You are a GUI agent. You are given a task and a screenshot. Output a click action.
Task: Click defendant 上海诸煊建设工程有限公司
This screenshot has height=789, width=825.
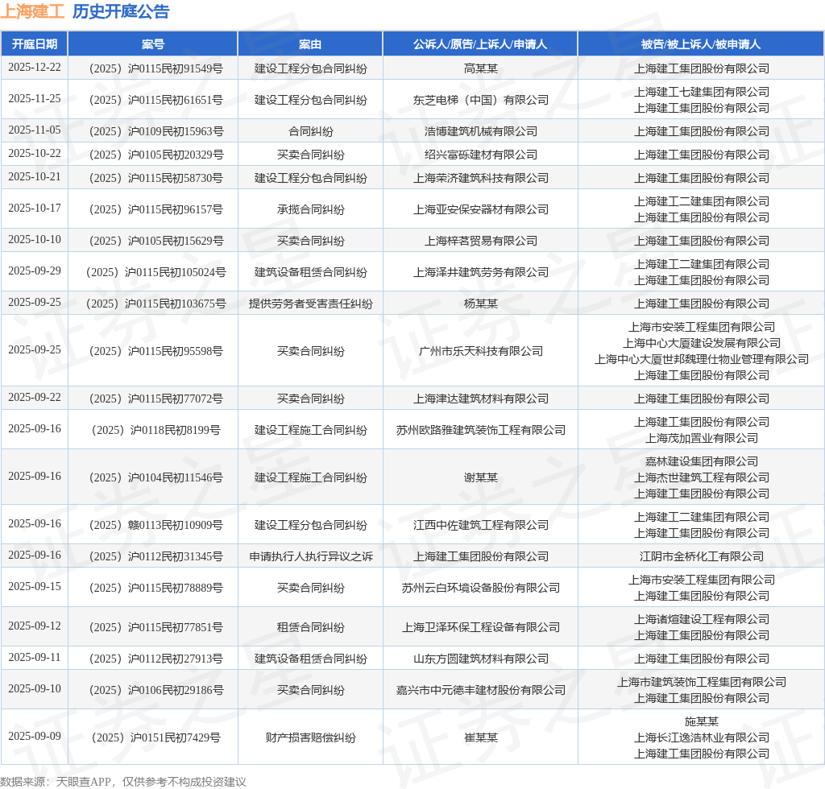(702, 619)
